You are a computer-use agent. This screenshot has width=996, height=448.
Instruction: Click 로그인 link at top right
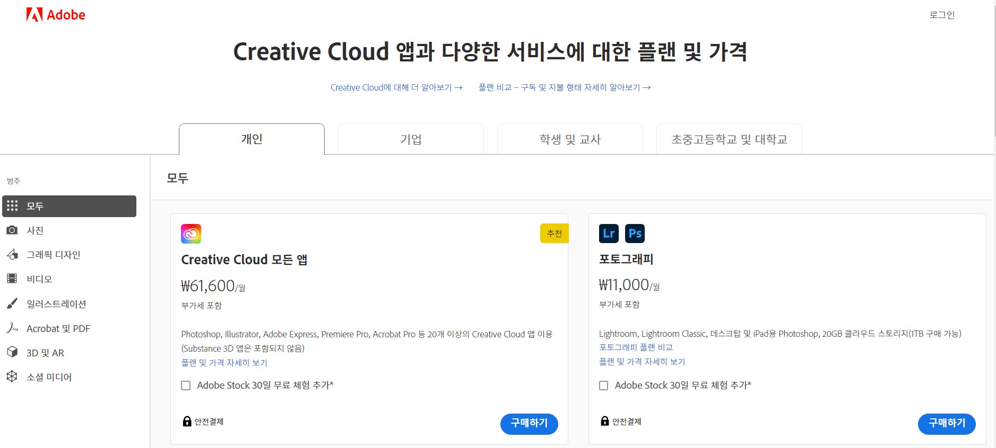tap(942, 15)
